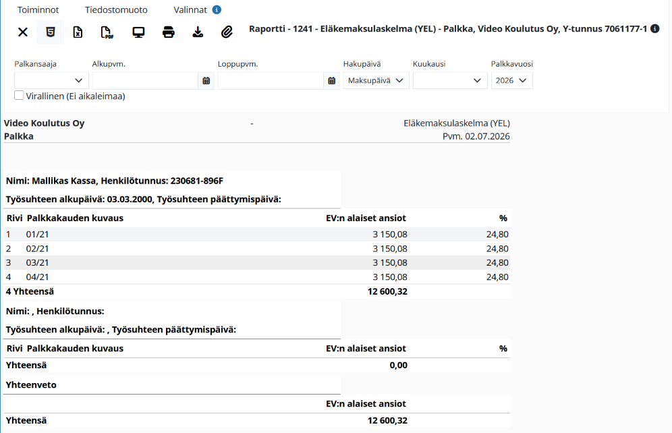
Task: Open the info icon after Y-tunnus
Action: [x=655, y=29]
